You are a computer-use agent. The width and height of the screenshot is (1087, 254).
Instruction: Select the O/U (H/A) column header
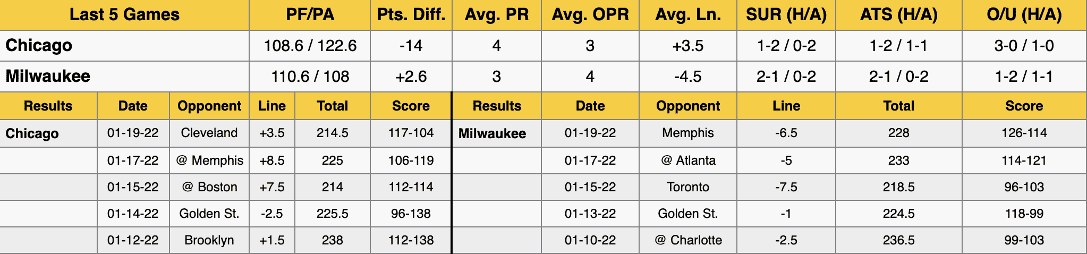(1024, 15)
